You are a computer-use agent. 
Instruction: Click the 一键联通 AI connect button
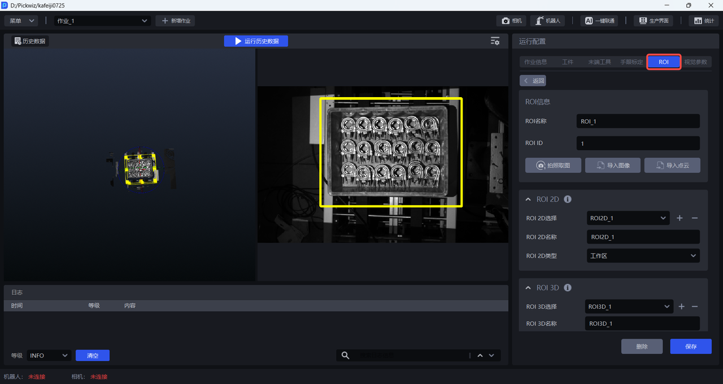[599, 21]
